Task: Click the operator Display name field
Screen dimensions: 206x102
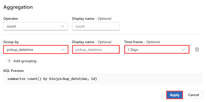Action: click(x=96, y=26)
